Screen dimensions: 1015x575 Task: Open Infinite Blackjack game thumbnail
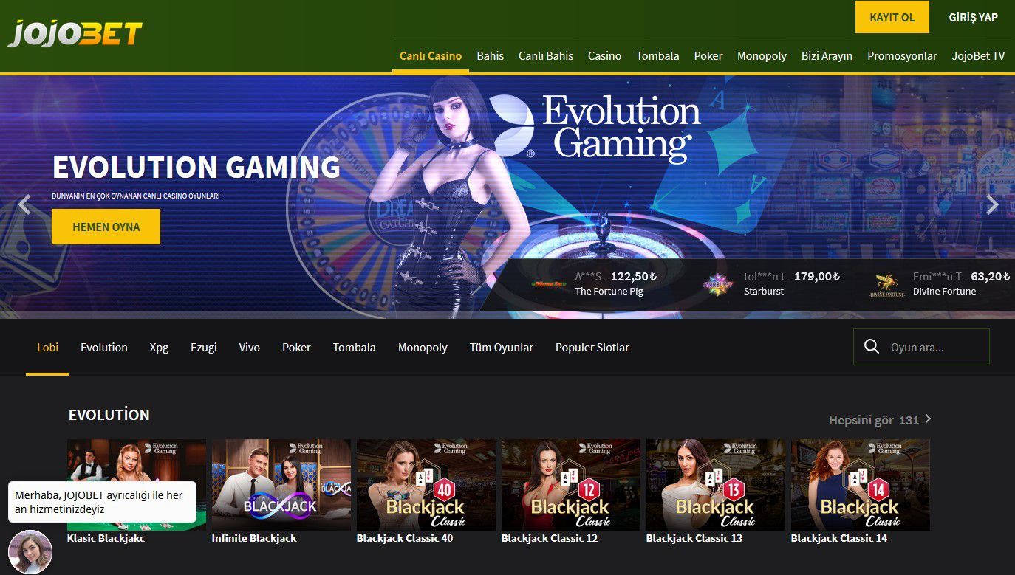click(x=281, y=485)
